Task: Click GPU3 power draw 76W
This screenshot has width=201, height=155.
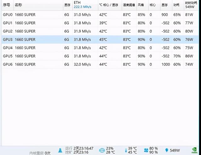Action: pyautogui.click(x=189, y=40)
